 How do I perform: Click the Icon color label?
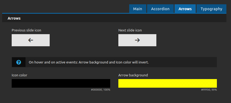coord(20,75)
